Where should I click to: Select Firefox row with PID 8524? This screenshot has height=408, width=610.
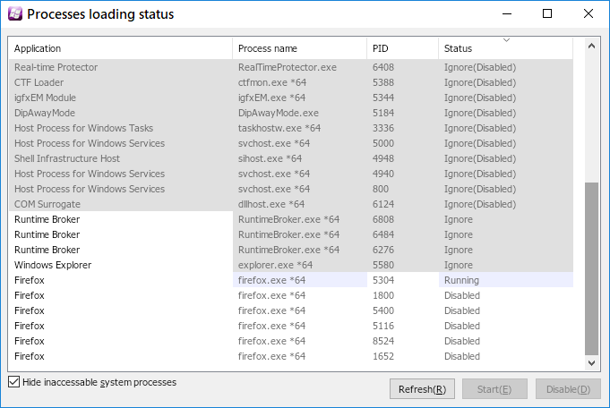coord(291,341)
